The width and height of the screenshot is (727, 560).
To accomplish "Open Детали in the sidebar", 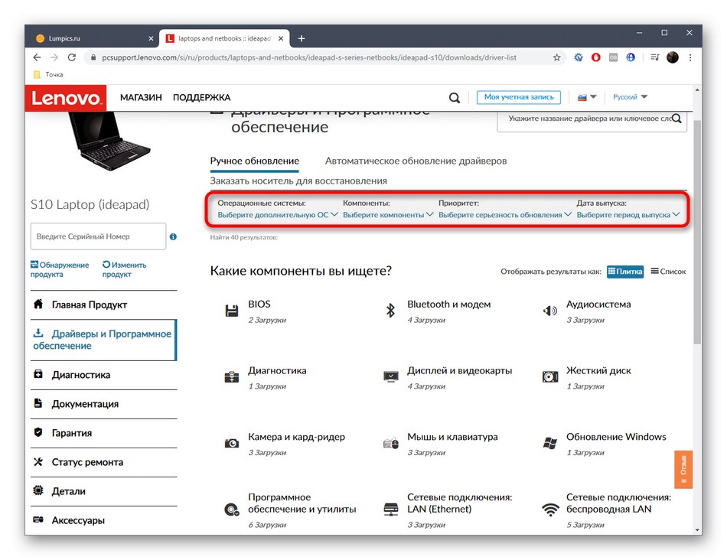I will pyautogui.click(x=104, y=492).
